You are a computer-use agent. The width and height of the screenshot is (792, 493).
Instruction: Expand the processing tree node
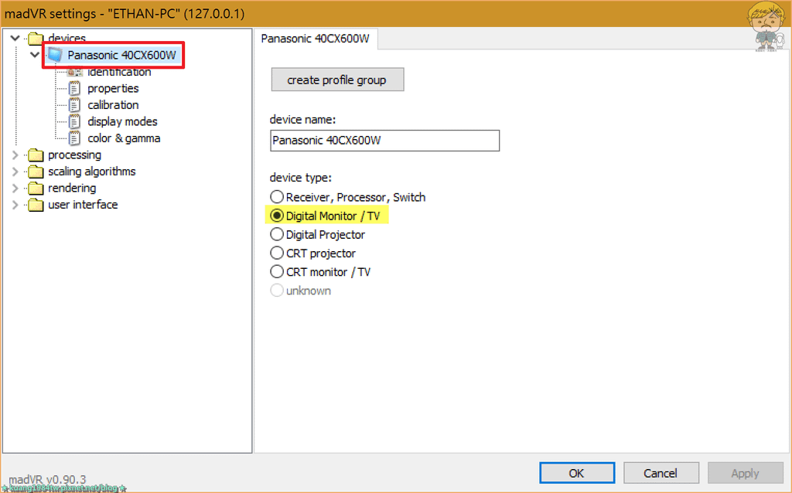pyautogui.click(x=15, y=155)
